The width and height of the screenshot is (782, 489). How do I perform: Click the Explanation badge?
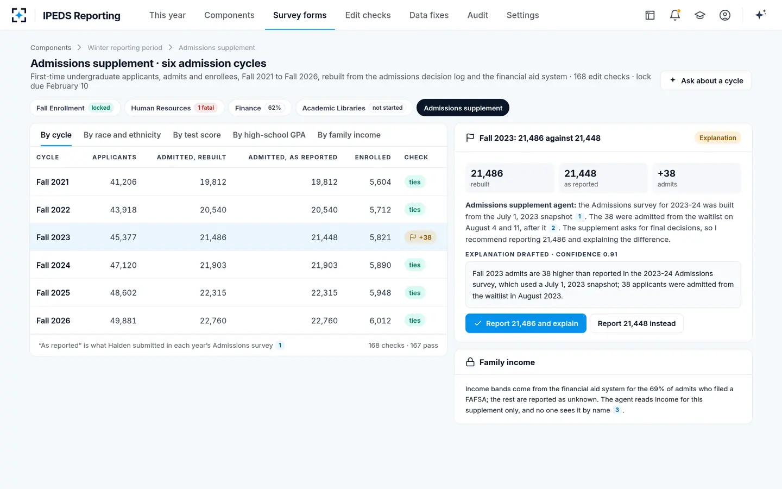point(717,138)
